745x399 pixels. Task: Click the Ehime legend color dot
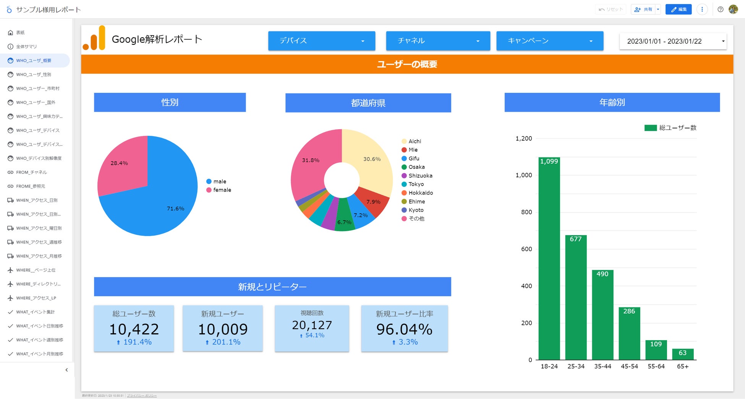tap(404, 201)
